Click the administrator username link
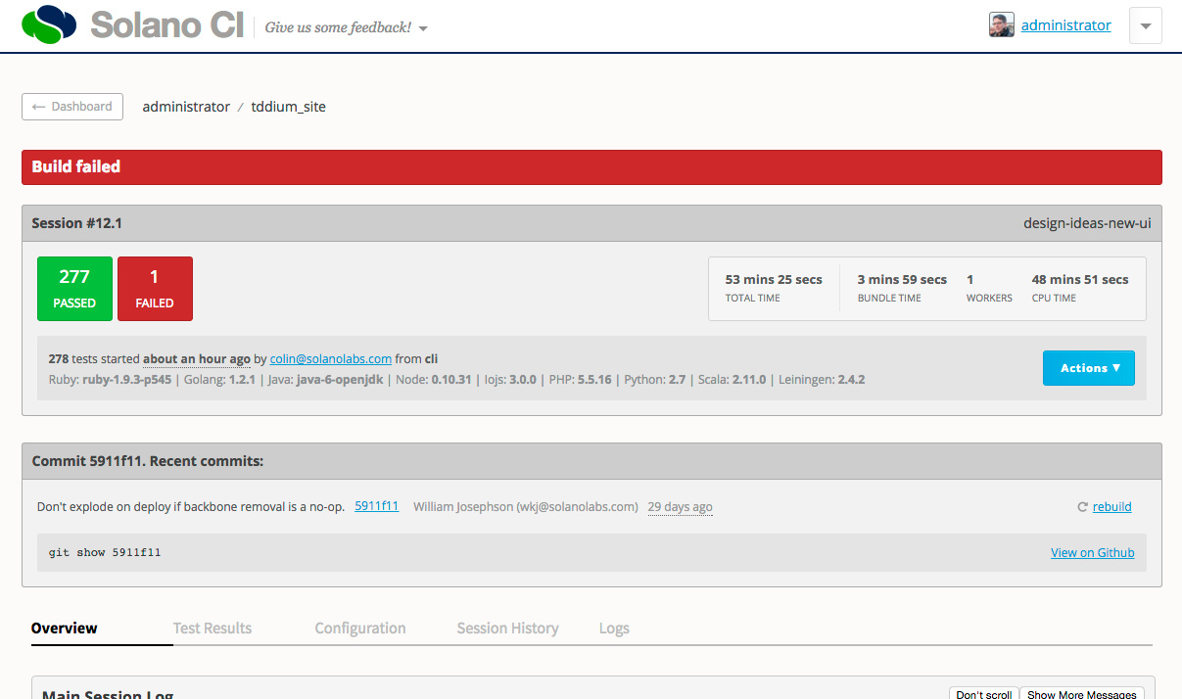 (x=1065, y=25)
